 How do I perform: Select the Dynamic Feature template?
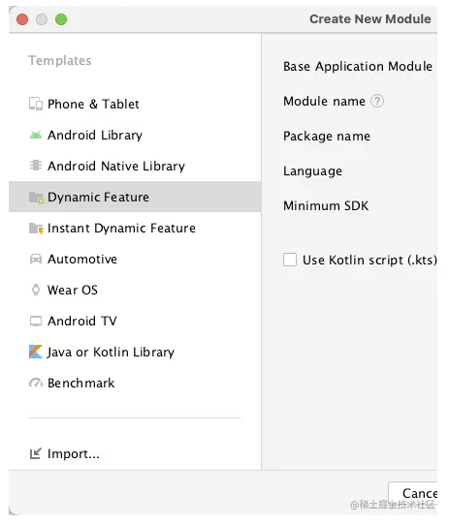[x=135, y=197]
